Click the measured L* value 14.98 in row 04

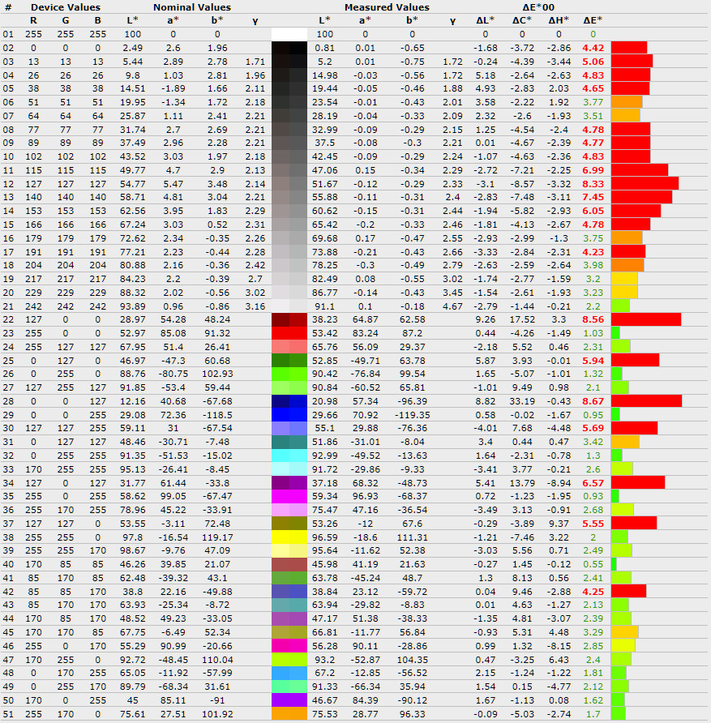[x=324, y=75]
